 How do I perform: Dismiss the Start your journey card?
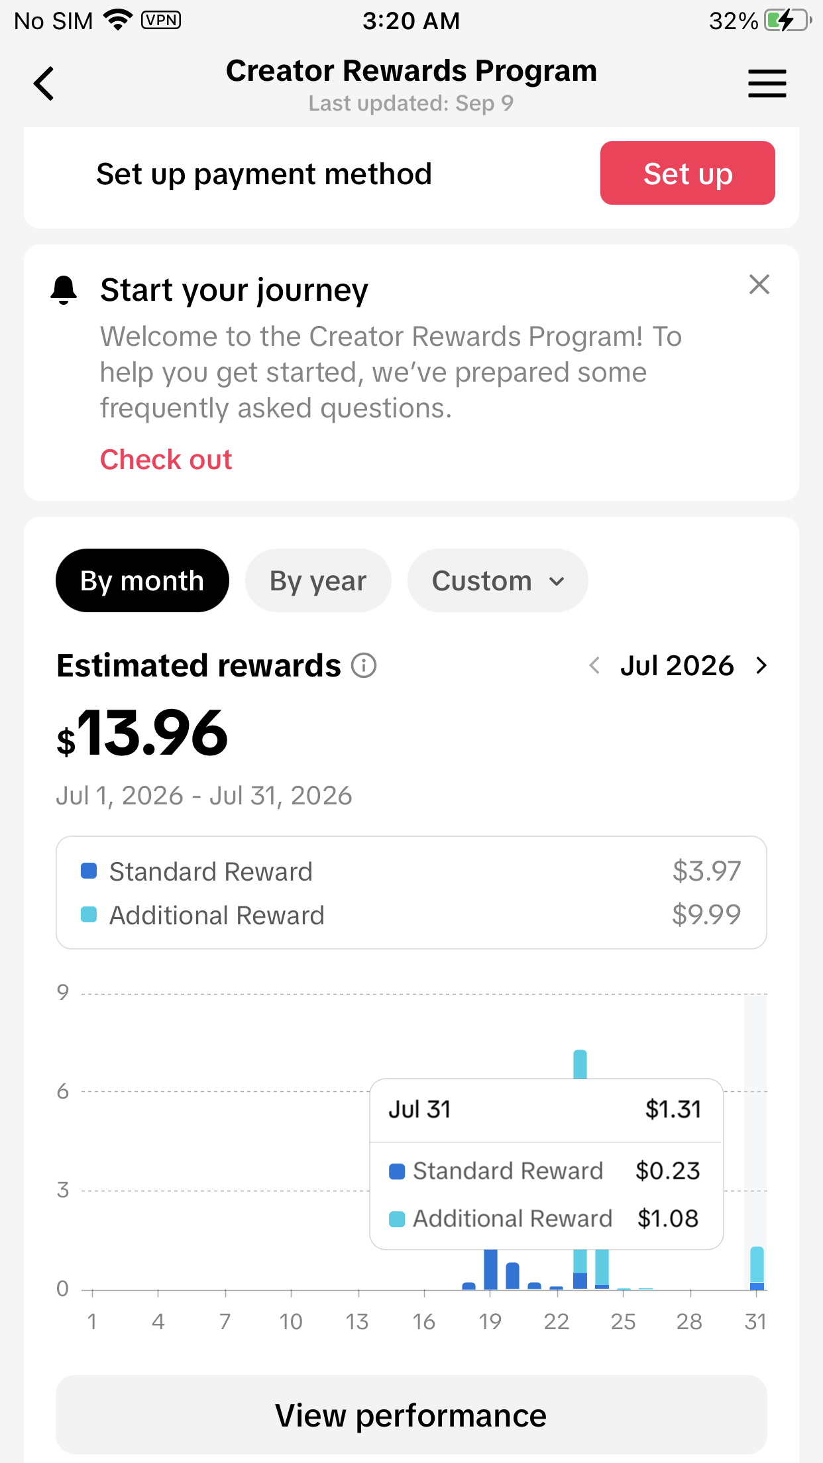(759, 284)
